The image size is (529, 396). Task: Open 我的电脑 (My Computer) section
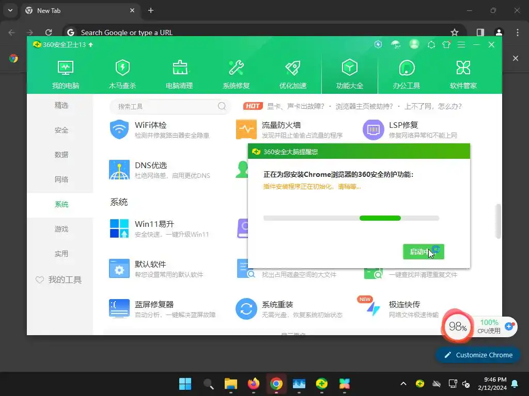coord(66,74)
